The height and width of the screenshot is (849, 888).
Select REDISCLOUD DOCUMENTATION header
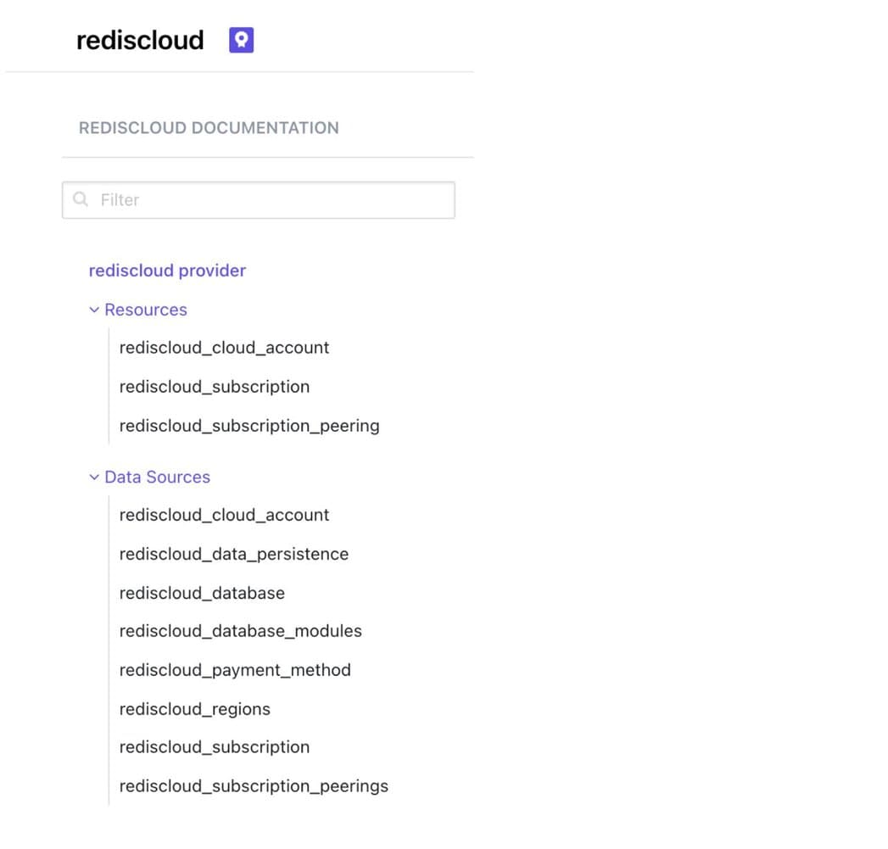click(209, 127)
